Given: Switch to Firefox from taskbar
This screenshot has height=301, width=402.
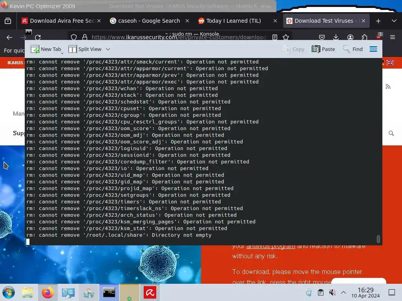Looking at the screenshot, I should pos(48,292).
